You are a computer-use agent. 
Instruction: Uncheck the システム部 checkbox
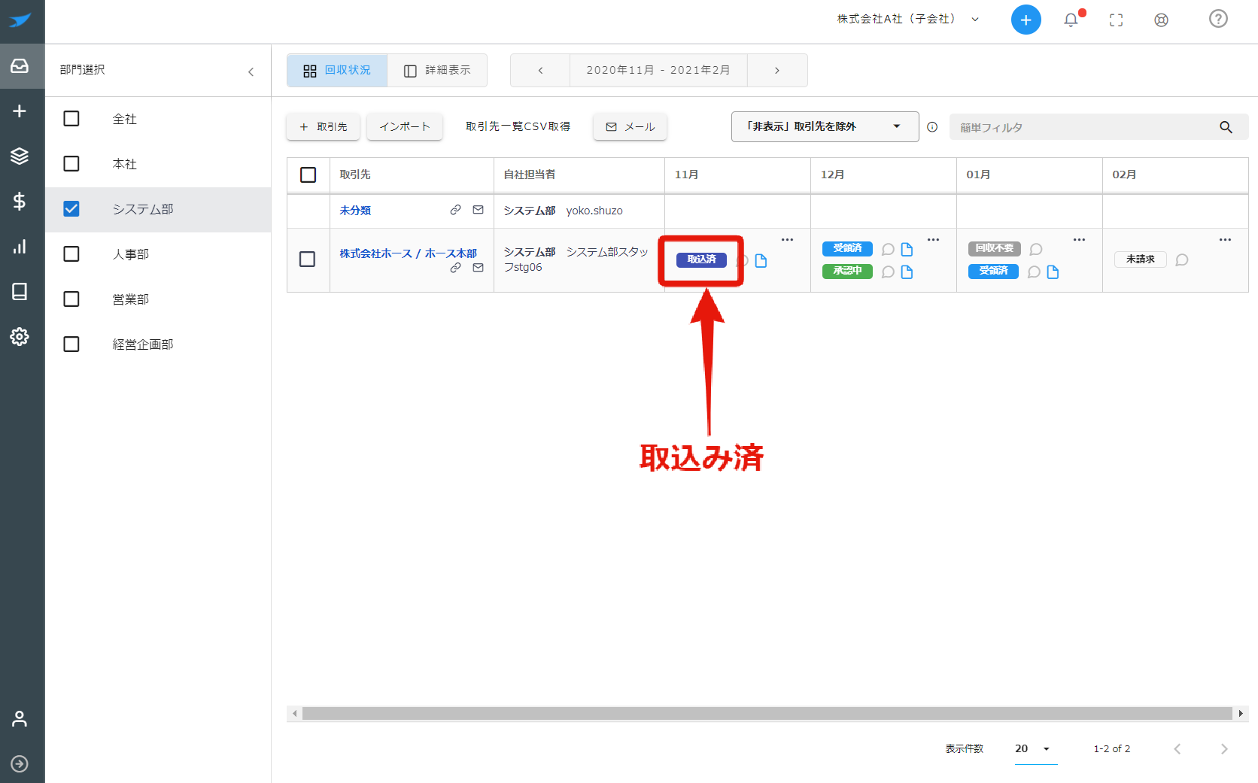tap(71, 209)
